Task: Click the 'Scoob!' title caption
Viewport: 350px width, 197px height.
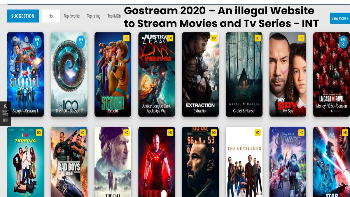Action: 113,111
